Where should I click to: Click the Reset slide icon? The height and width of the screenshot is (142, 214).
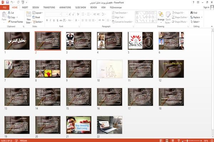tap(34, 17)
